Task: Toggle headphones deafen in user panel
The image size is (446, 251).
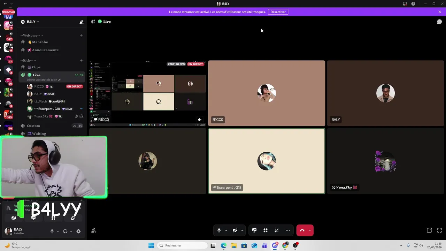Action: [x=65, y=231]
